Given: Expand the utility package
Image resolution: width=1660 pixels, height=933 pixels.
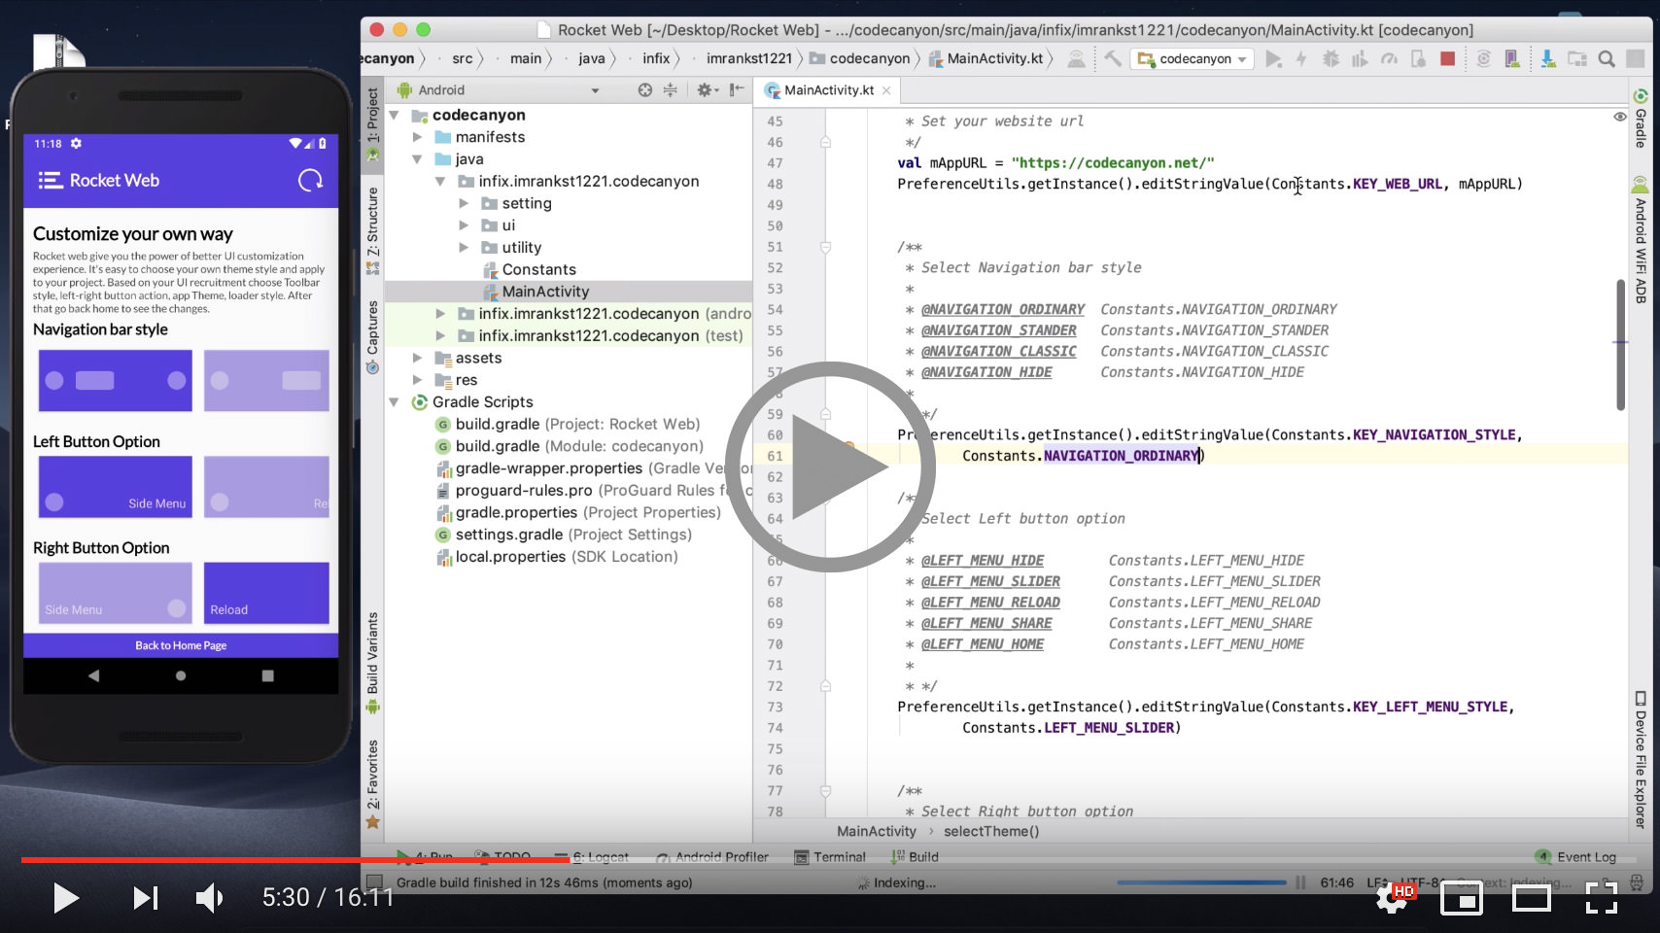Looking at the screenshot, I should point(464,248).
